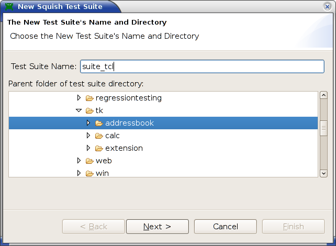The height and width of the screenshot is (246, 336).
Task: Click the addressbook folder icon
Action: [99, 123]
